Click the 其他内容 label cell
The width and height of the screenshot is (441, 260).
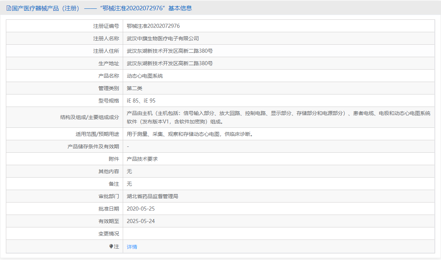64,171
